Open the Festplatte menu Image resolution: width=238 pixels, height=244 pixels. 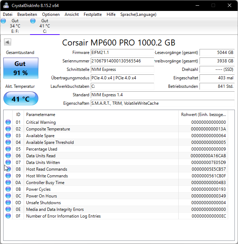pos(93,14)
